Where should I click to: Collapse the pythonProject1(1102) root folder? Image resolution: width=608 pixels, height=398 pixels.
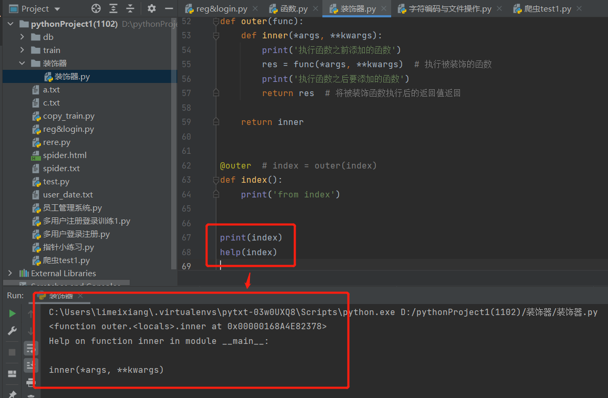[11, 24]
